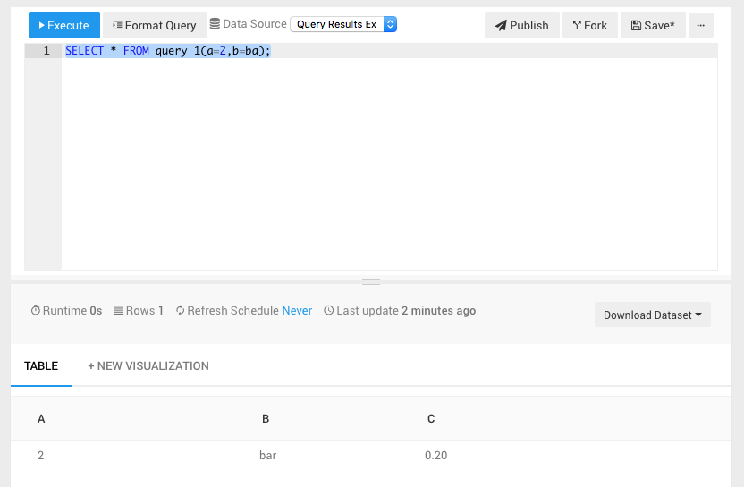This screenshot has height=487, width=744.
Task: Select the cell with value bar
Action: pos(267,455)
